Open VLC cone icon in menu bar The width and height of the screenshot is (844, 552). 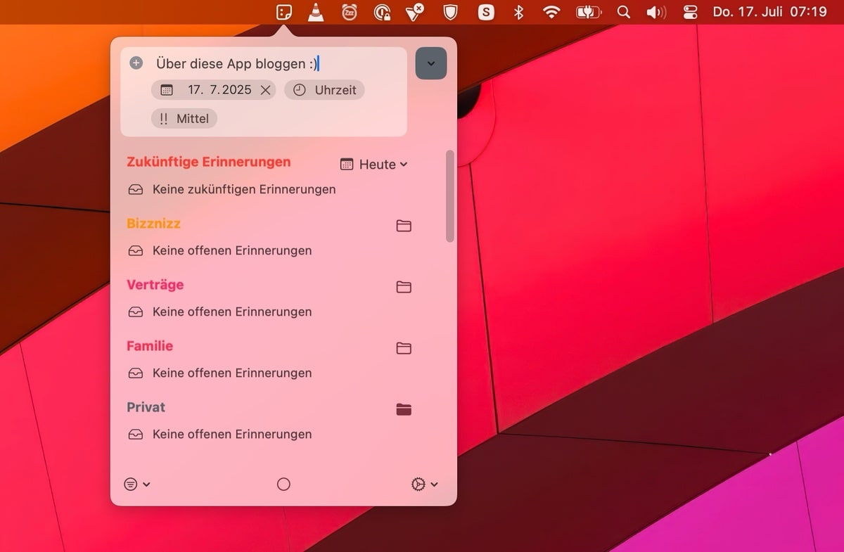[x=316, y=12]
